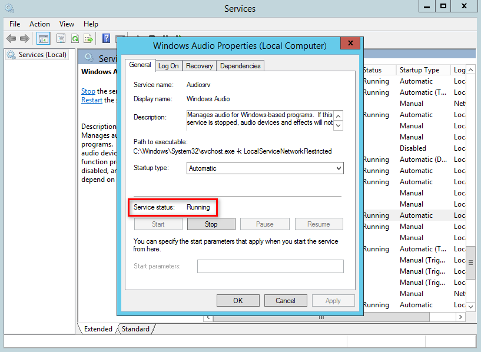Refresh the services list from the toolbar
481x352 pixels.
point(75,39)
